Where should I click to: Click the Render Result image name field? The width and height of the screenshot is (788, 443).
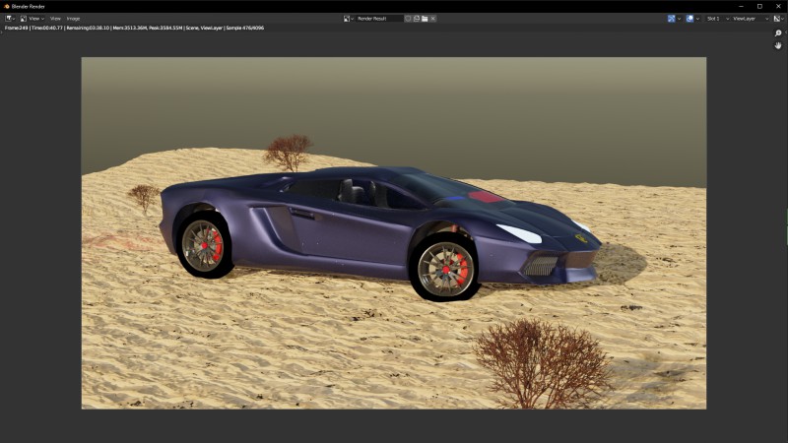[x=379, y=19]
